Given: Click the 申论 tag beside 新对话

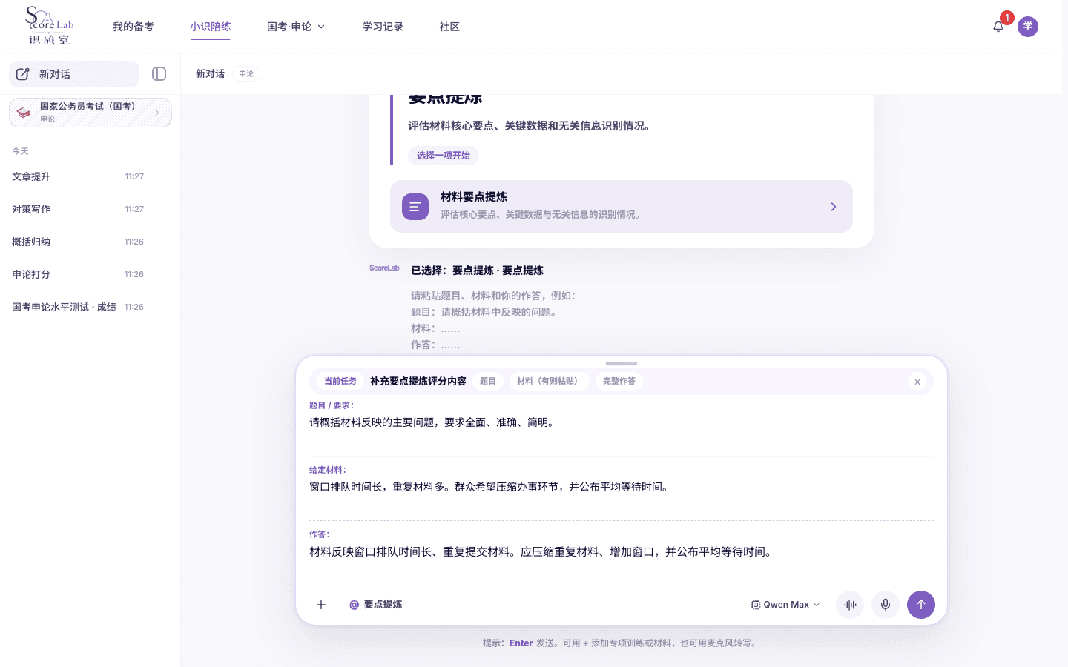Looking at the screenshot, I should click(x=246, y=74).
